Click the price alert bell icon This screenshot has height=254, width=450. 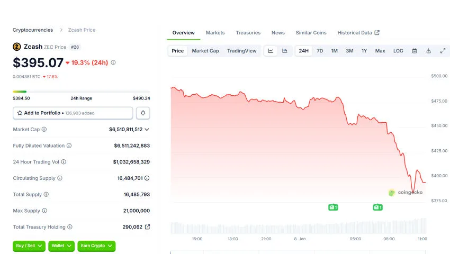tap(143, 113)
